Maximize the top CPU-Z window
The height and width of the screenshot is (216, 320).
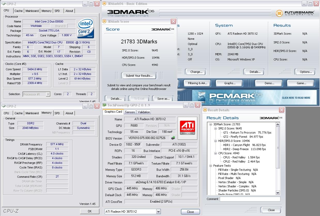click(x=91, y=4)
